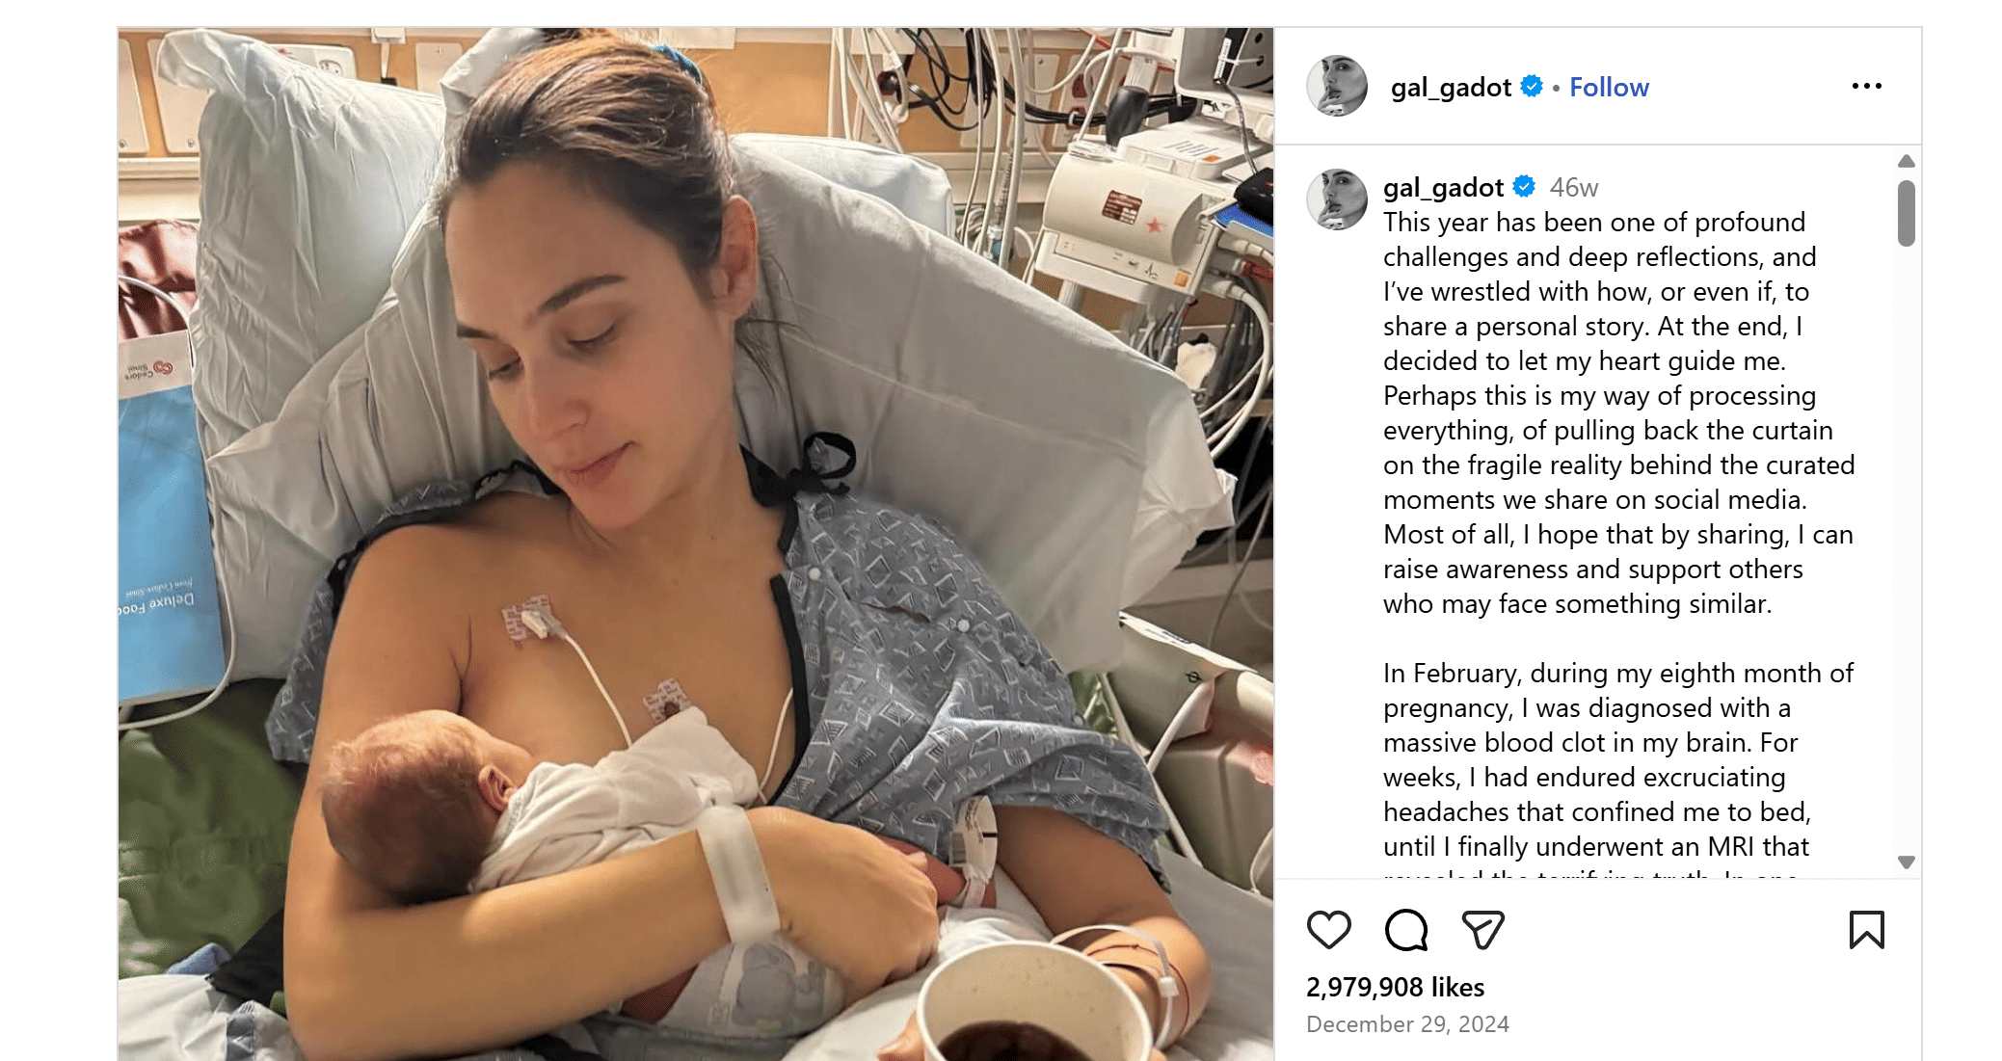Click the 46w timestamp
Image resolution: width=2002 pixels, height=1061 pixels.
1574,187
